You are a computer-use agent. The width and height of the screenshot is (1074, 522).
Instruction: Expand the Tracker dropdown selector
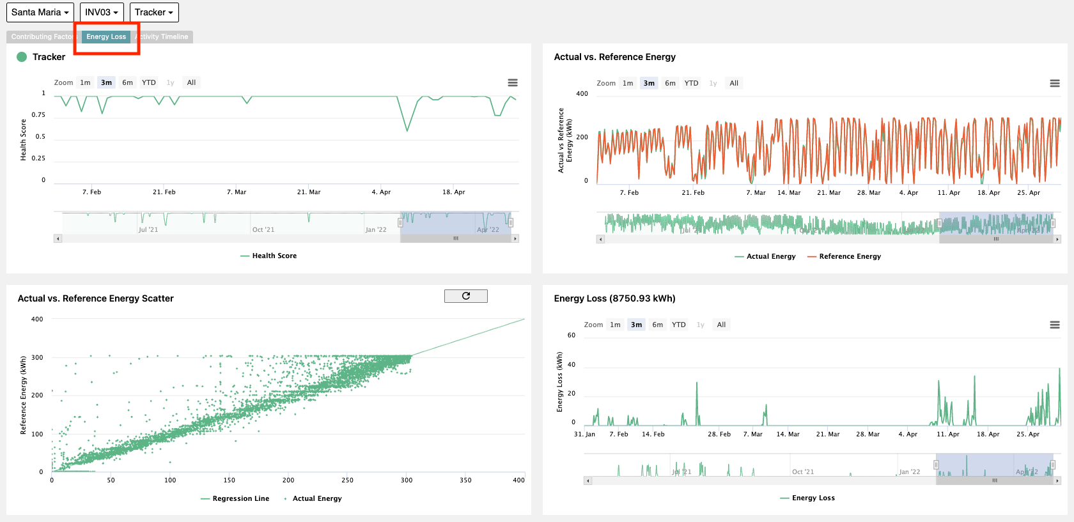tap(154, 12)
